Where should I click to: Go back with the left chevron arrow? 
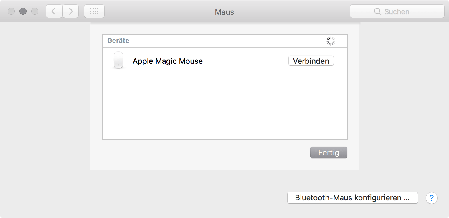pos(54,11)
